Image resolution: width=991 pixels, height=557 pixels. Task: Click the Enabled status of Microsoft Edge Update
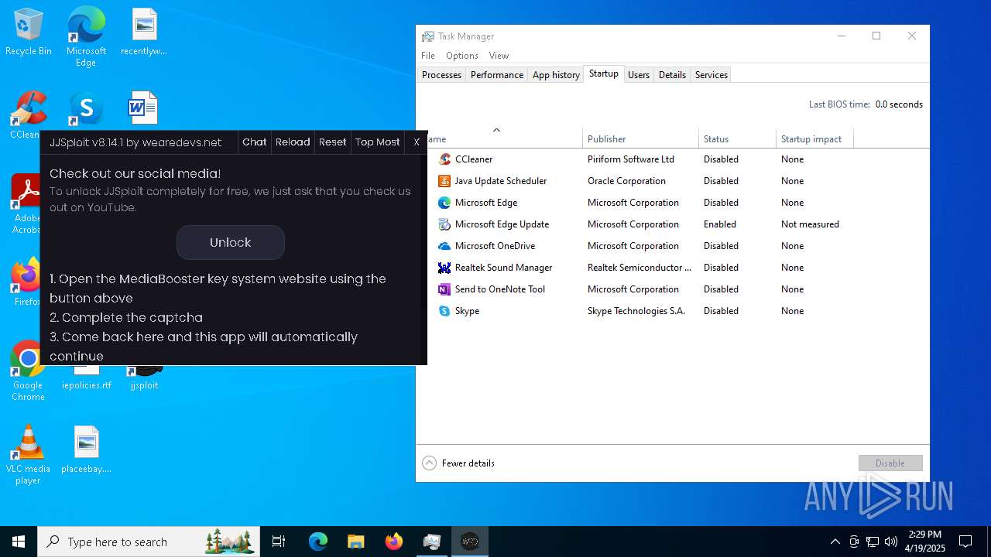coord(720,224)
